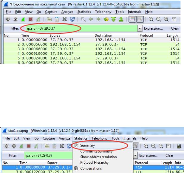The image size is (184, 173).
Task: Open a capture file in Подключение window
Action: point(49,19)
